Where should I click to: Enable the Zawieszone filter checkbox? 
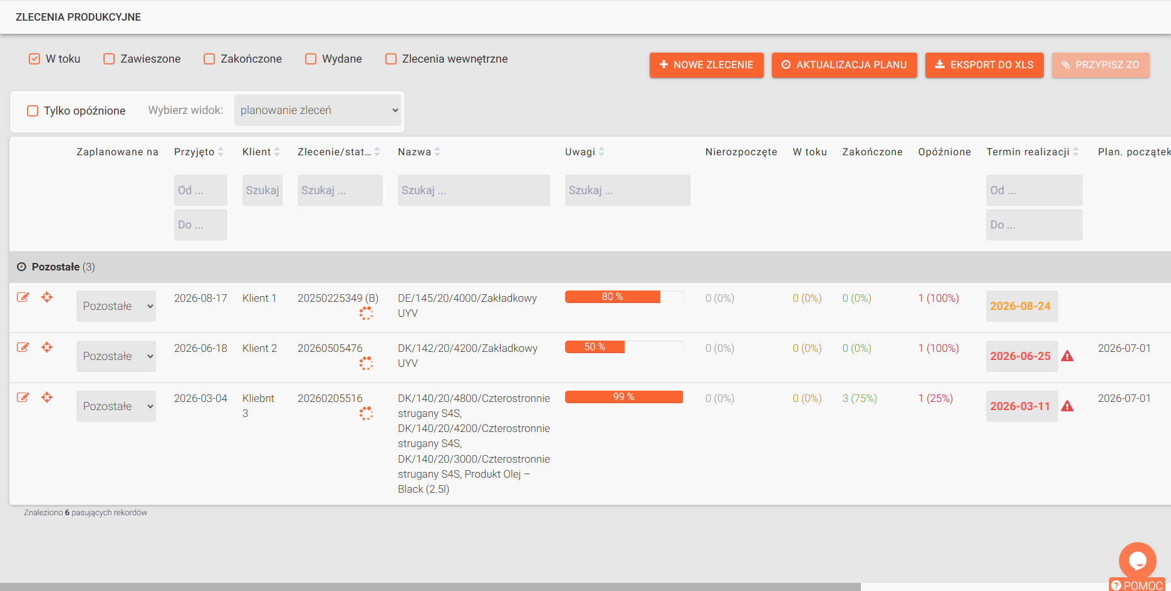pos(109,59)
